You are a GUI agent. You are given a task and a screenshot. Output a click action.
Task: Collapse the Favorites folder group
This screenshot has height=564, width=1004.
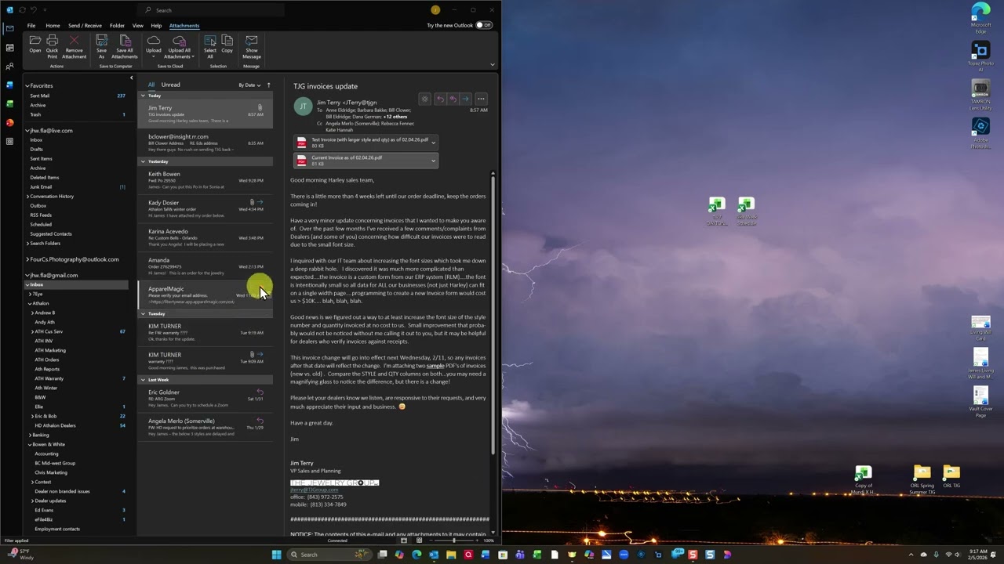27,85
